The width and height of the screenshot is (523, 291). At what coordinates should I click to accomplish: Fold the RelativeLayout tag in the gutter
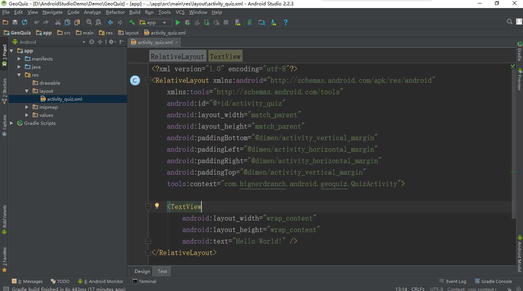coord(148,80)
